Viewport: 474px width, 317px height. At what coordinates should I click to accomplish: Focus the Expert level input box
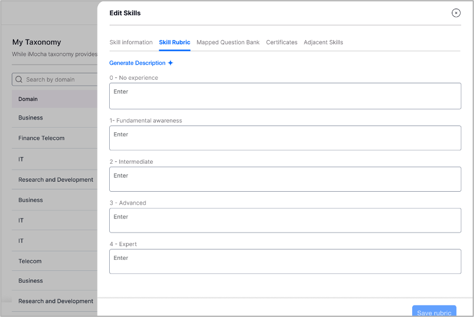point(285,262)
